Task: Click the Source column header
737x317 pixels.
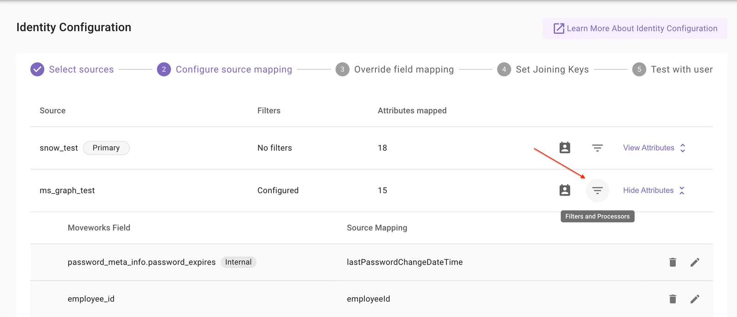Action: click(53, 110)
